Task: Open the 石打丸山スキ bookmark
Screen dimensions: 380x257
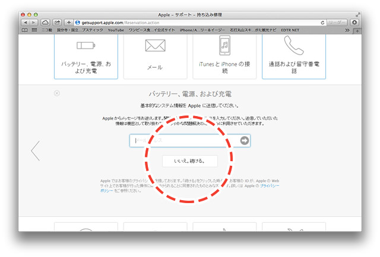Action: [x=253, y=30]
